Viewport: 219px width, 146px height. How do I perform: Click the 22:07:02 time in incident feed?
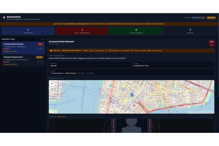coord(40,62)
